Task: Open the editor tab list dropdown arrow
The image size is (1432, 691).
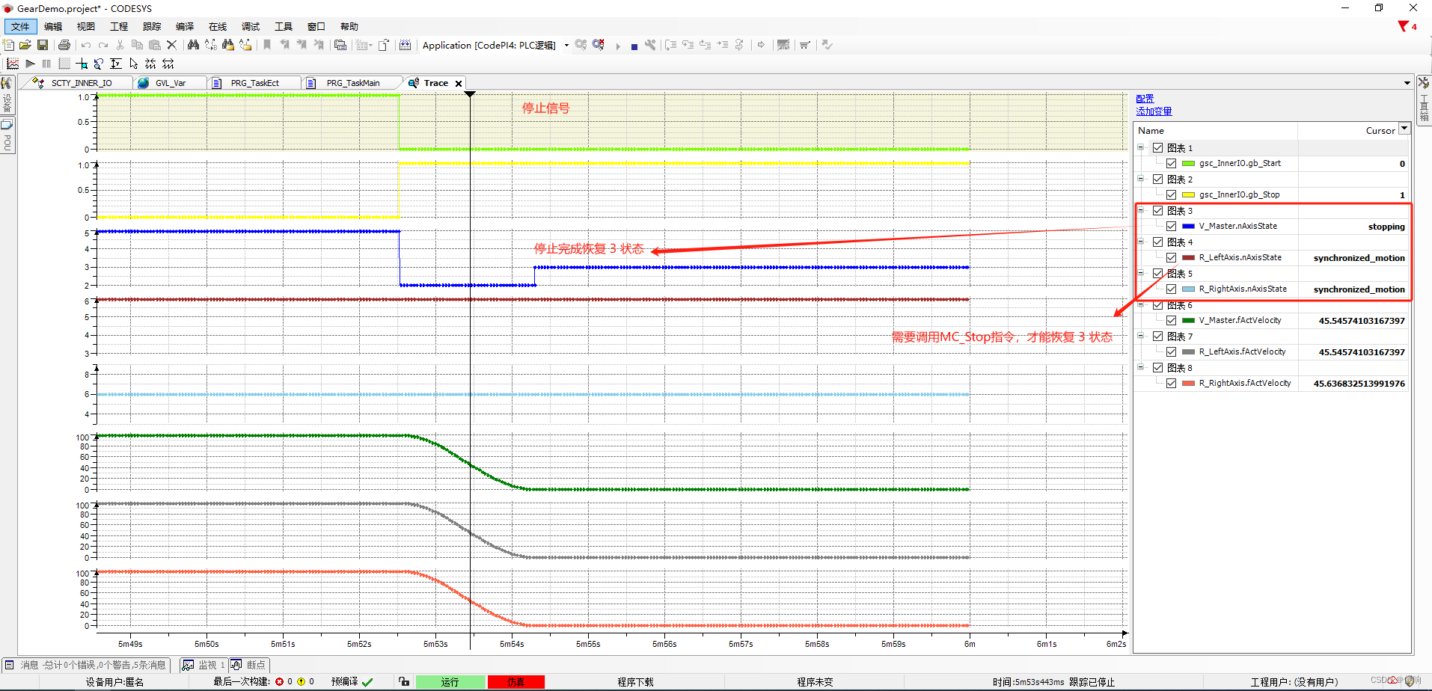Action: (1407, 83)
